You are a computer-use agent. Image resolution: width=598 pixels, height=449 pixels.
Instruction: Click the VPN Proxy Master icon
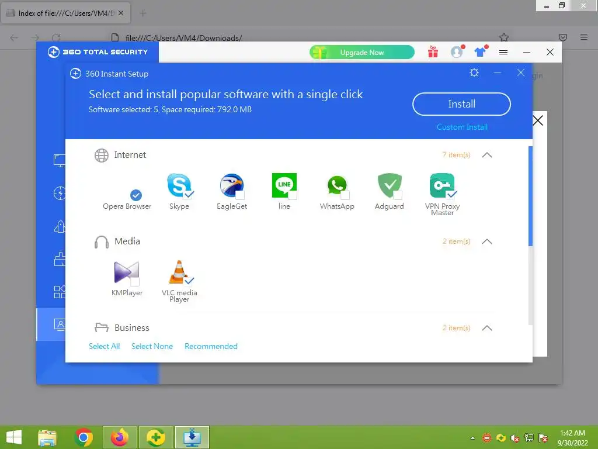(442, 185)
